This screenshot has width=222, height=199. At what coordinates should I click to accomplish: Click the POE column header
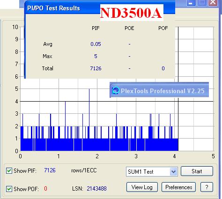tap(129, 28)
